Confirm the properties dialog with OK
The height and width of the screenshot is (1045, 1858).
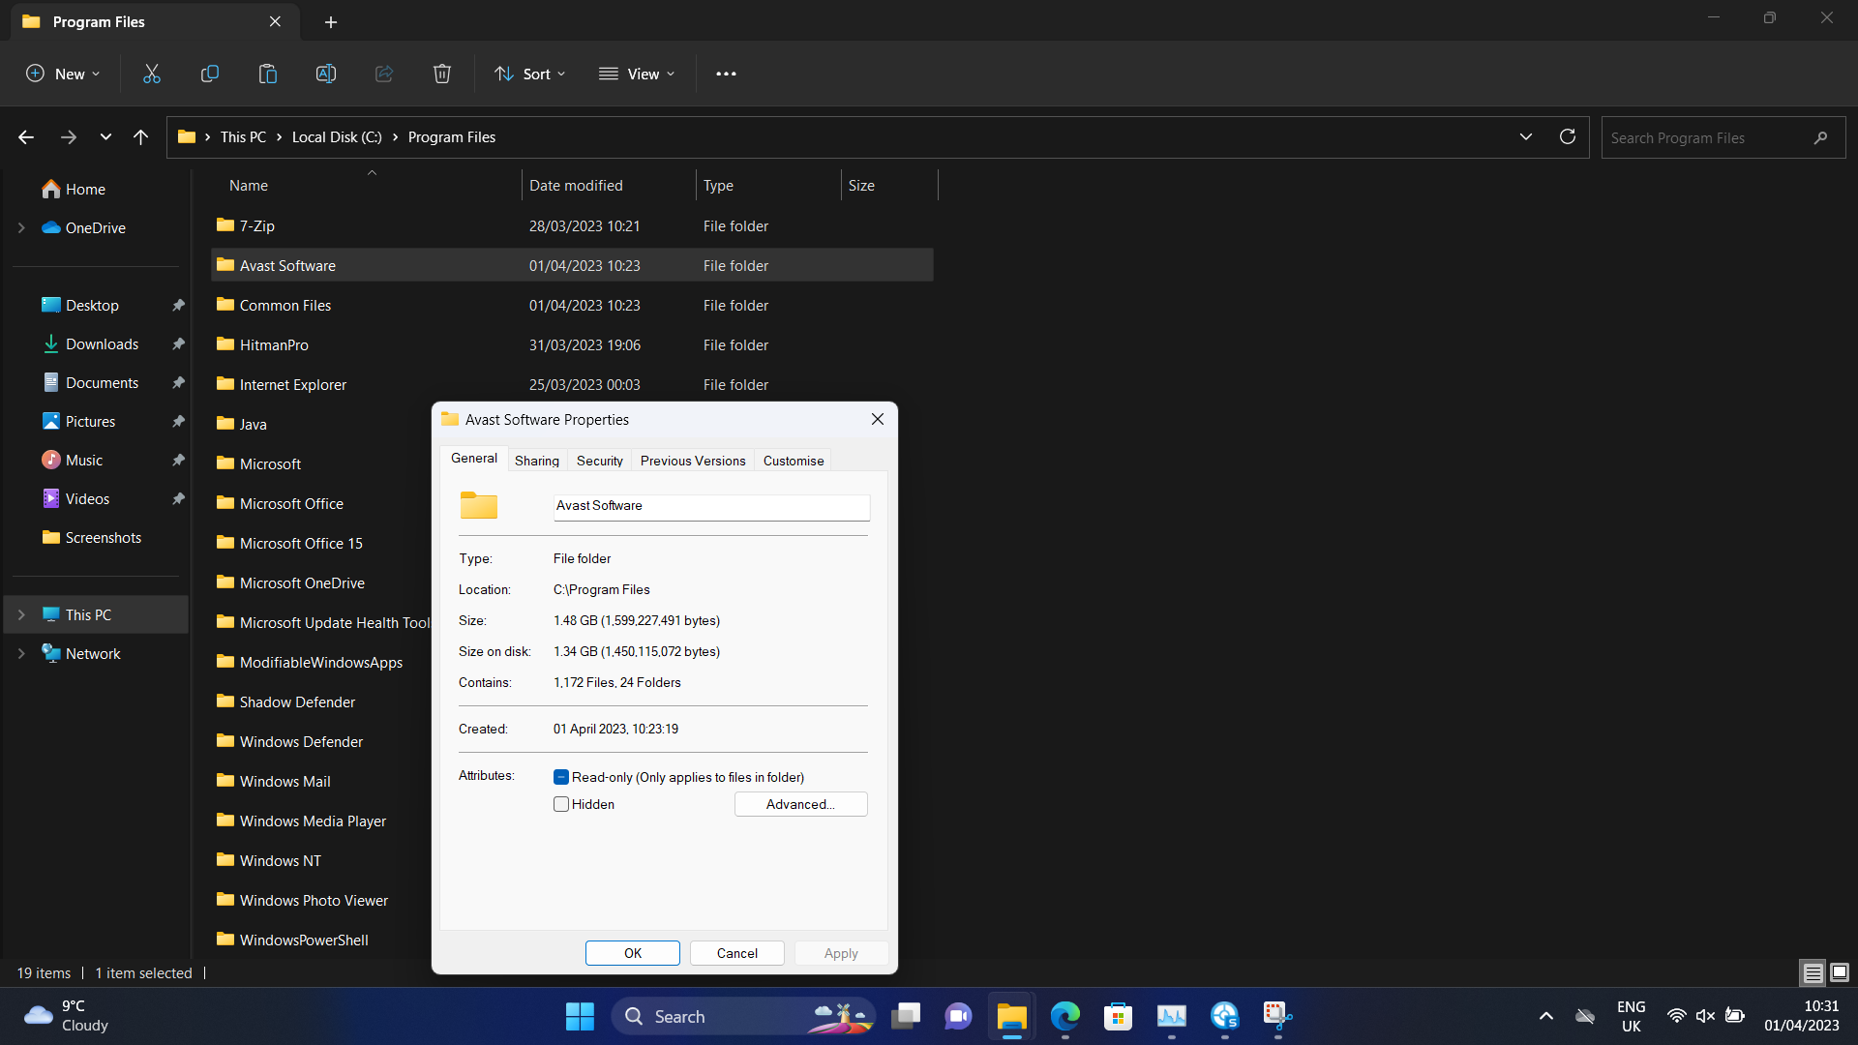click(633, 953)
